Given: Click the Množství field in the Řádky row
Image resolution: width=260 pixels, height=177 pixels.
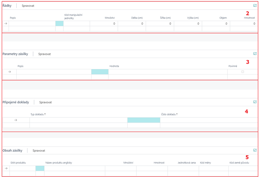Looking at the screenshot, I should tap(104, 24).
